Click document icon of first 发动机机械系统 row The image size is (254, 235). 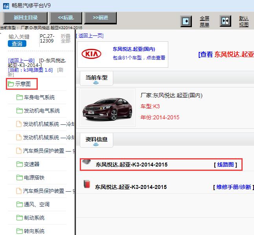point(19,124)
